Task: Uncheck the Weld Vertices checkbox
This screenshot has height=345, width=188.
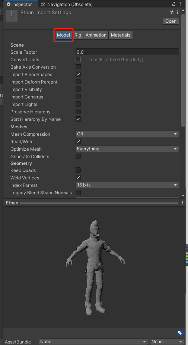Action: point(78,178)
